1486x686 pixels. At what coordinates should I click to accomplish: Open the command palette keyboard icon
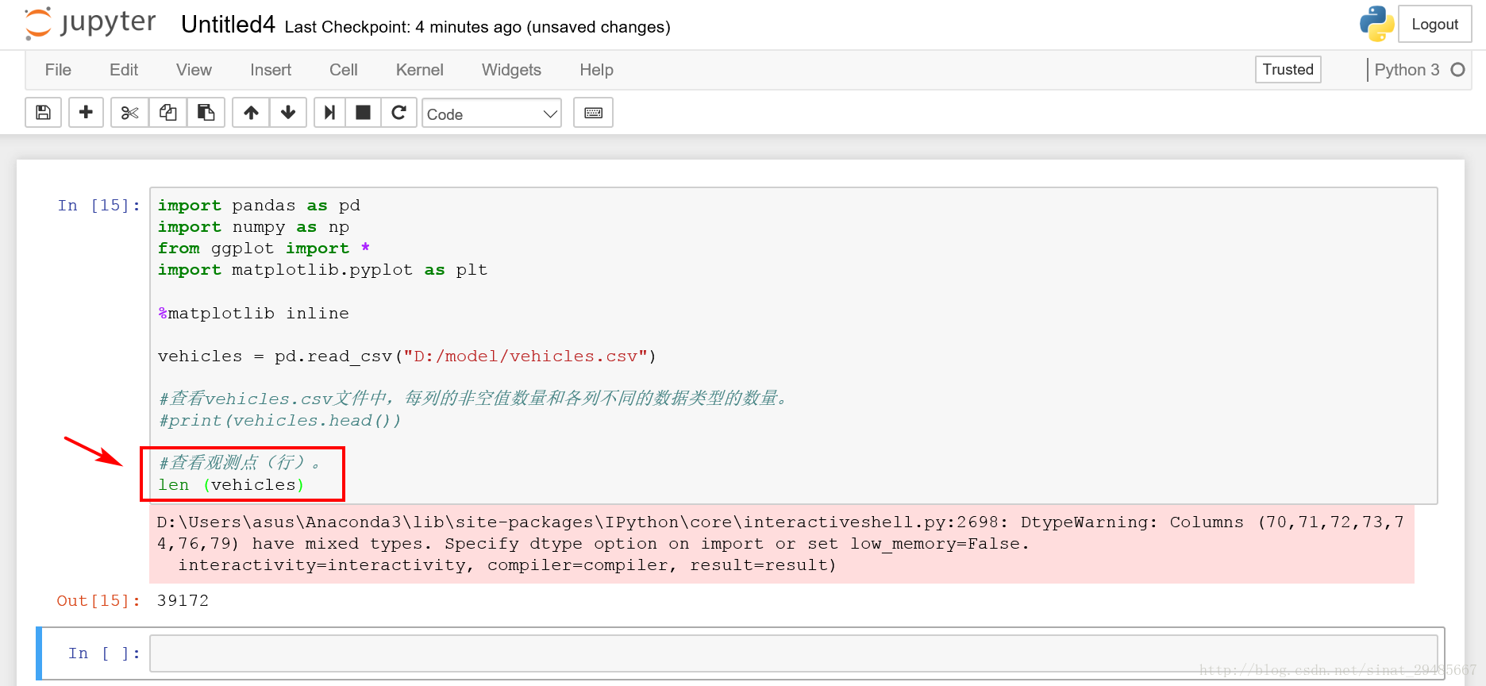click(593, 113)
